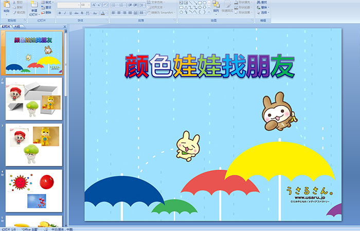Toggle Text Shadow (S) formatting
Image resolution: width=360 pixels, height=231 pixels.
tap(82, 13)
